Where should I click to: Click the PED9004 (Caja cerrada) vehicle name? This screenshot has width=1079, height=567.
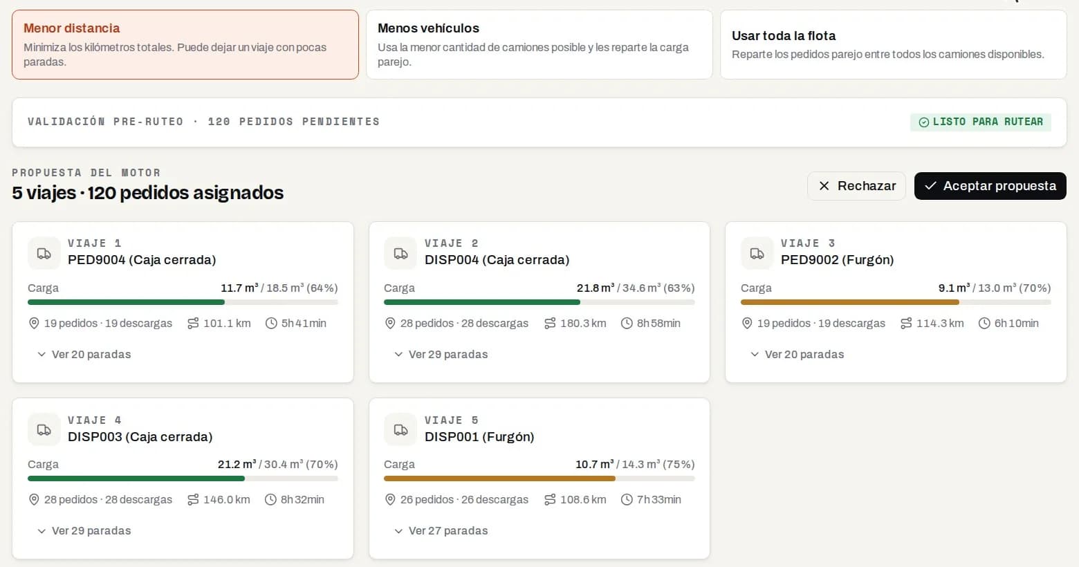coord(142,260)
